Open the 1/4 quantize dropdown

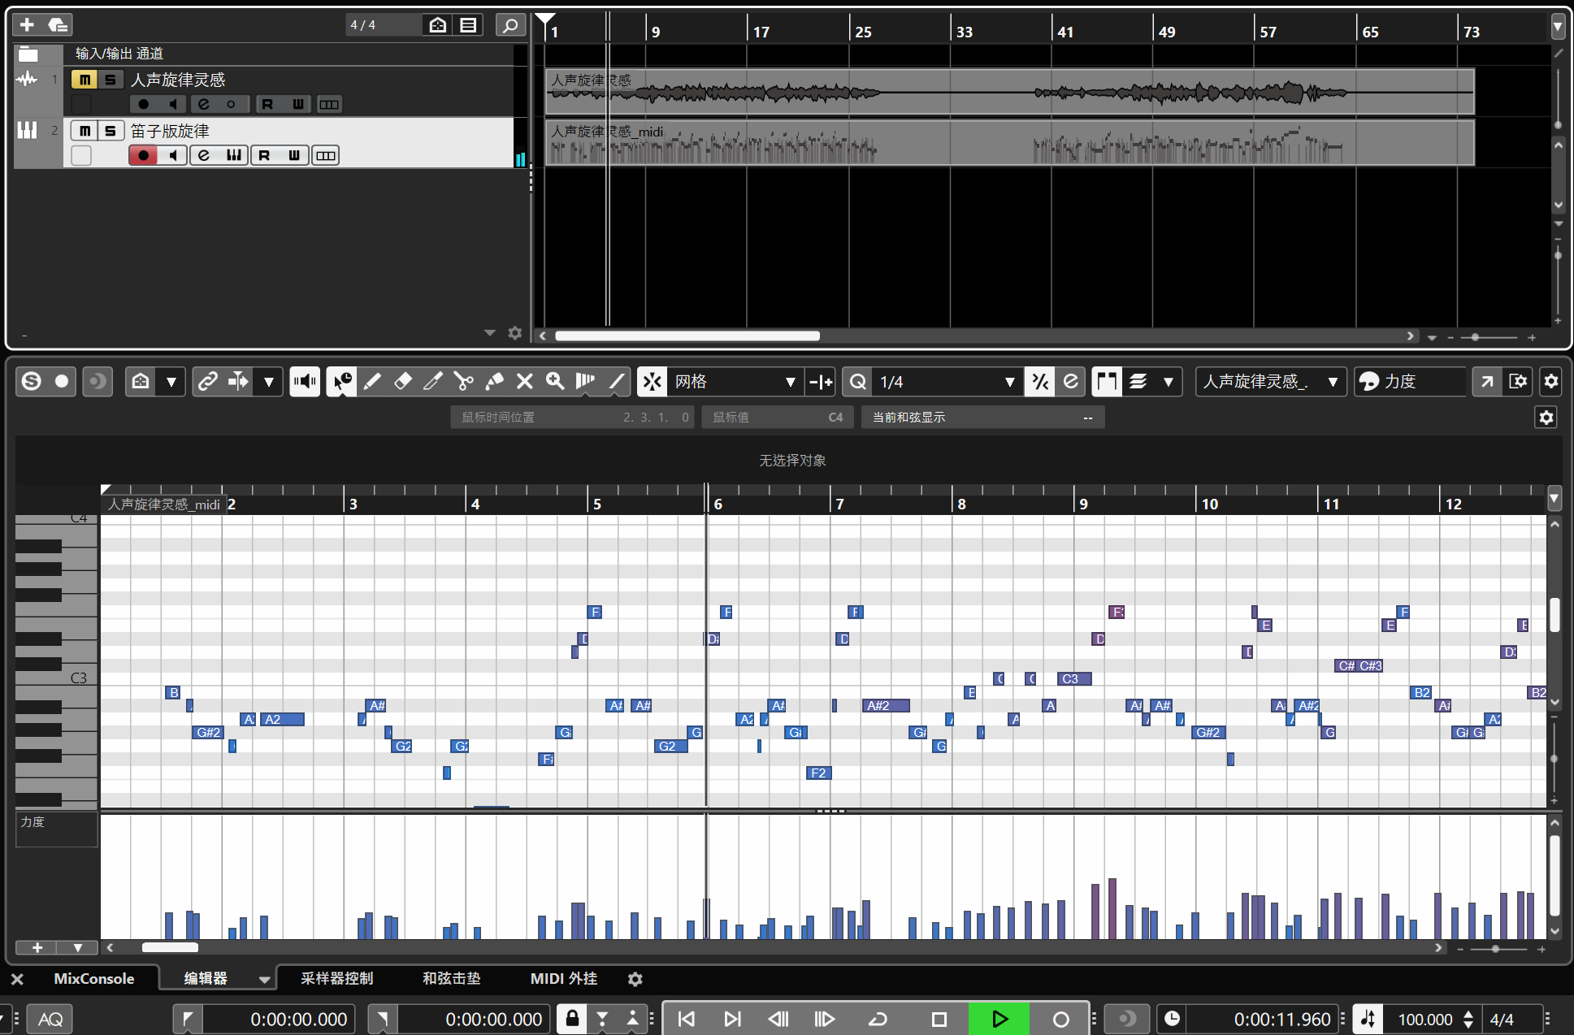[1010, 382]
